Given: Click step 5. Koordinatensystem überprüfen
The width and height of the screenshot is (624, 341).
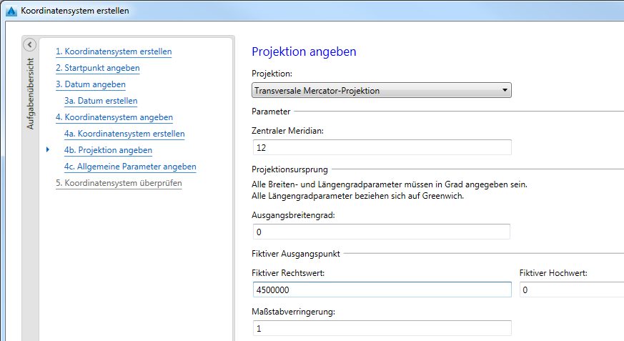Looking at the screenshot, I should 119,183.
